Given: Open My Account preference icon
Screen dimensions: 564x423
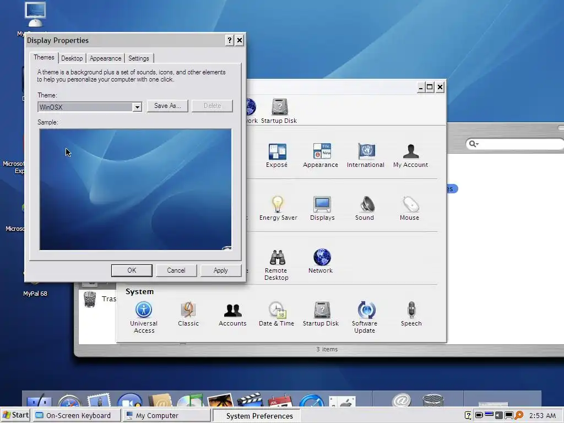Looking at the screenshot, I should pos(411,151).
